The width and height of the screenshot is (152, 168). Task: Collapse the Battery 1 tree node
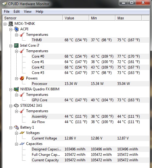tap(11, 128)
